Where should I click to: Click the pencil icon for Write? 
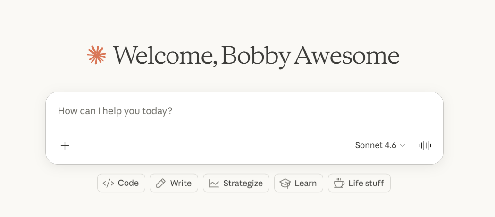[x=161, y=183]
